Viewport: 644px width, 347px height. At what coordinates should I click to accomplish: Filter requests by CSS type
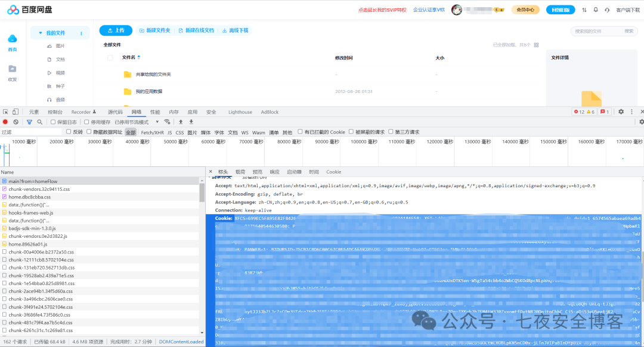pos(179,132)
